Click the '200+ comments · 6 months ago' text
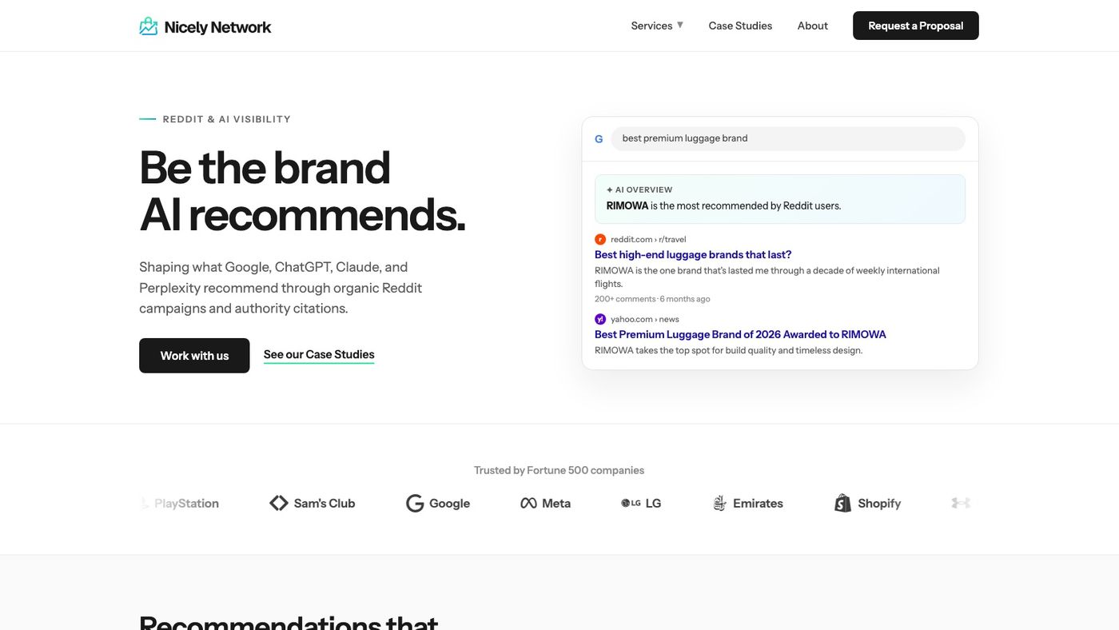Screen dimensions: 1119x630 tap(652, 299)
